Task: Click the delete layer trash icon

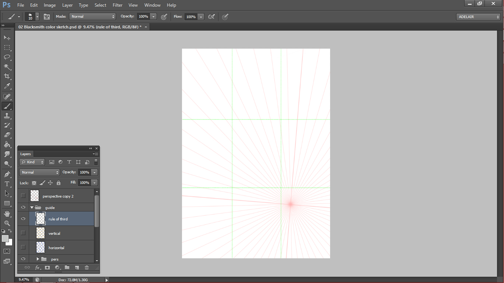Action: 87,268
